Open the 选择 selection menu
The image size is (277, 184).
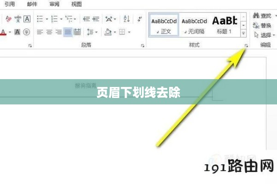click(263, 35)
